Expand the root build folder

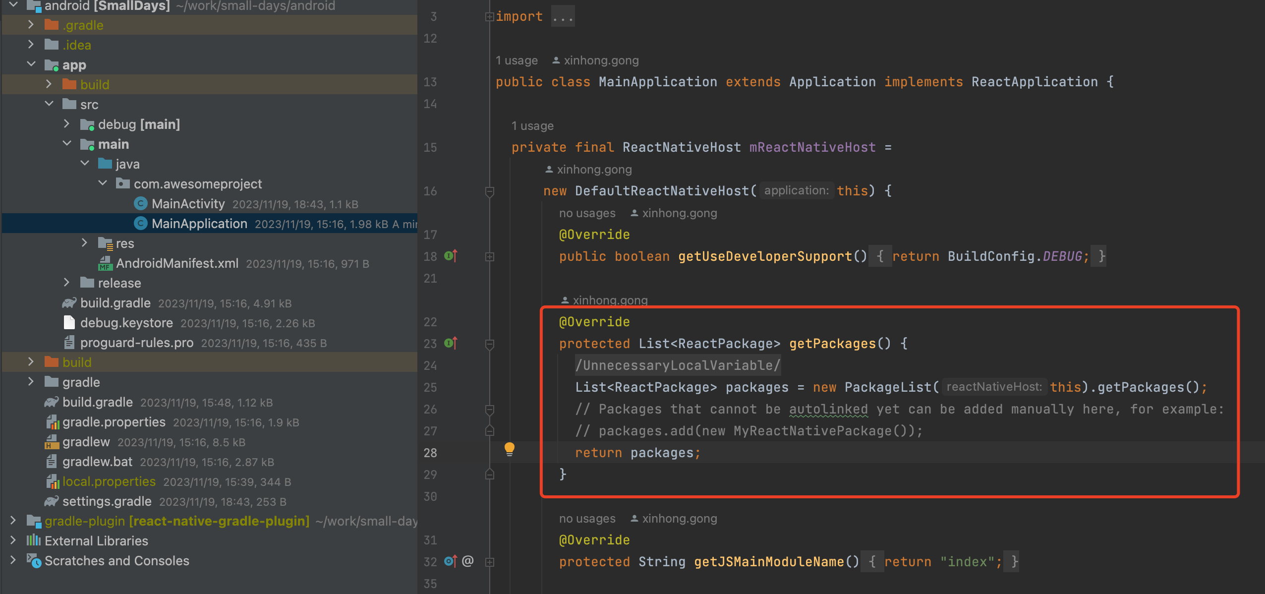coord(31,361)
